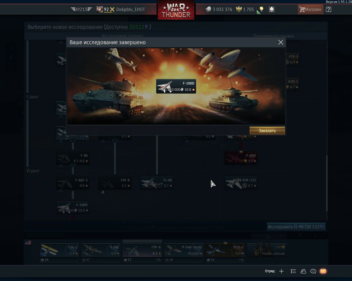
Task: Click Нанять экипаж crew hire slot
Action: coord(267,250)
